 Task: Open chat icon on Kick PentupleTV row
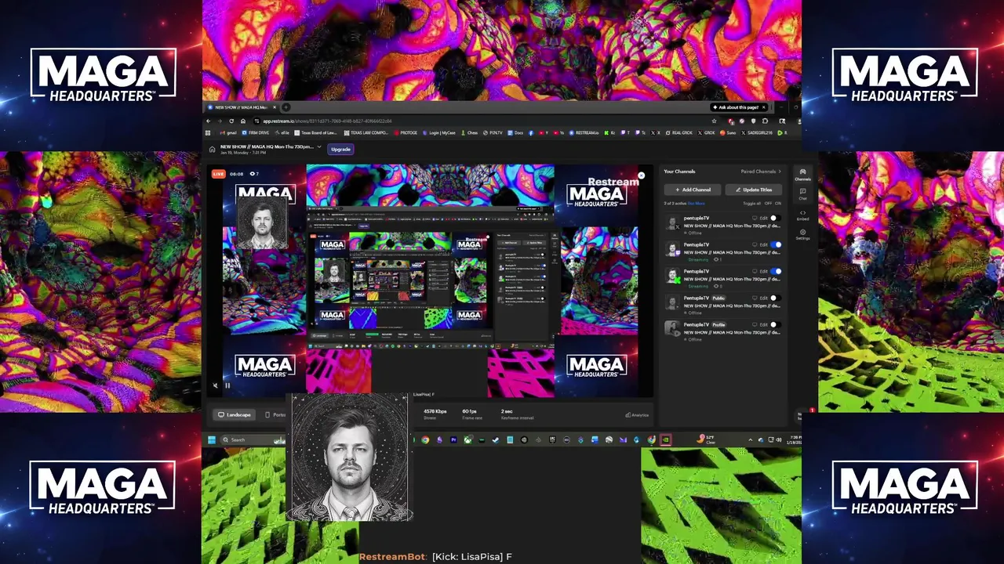click(x=755, y=271)
